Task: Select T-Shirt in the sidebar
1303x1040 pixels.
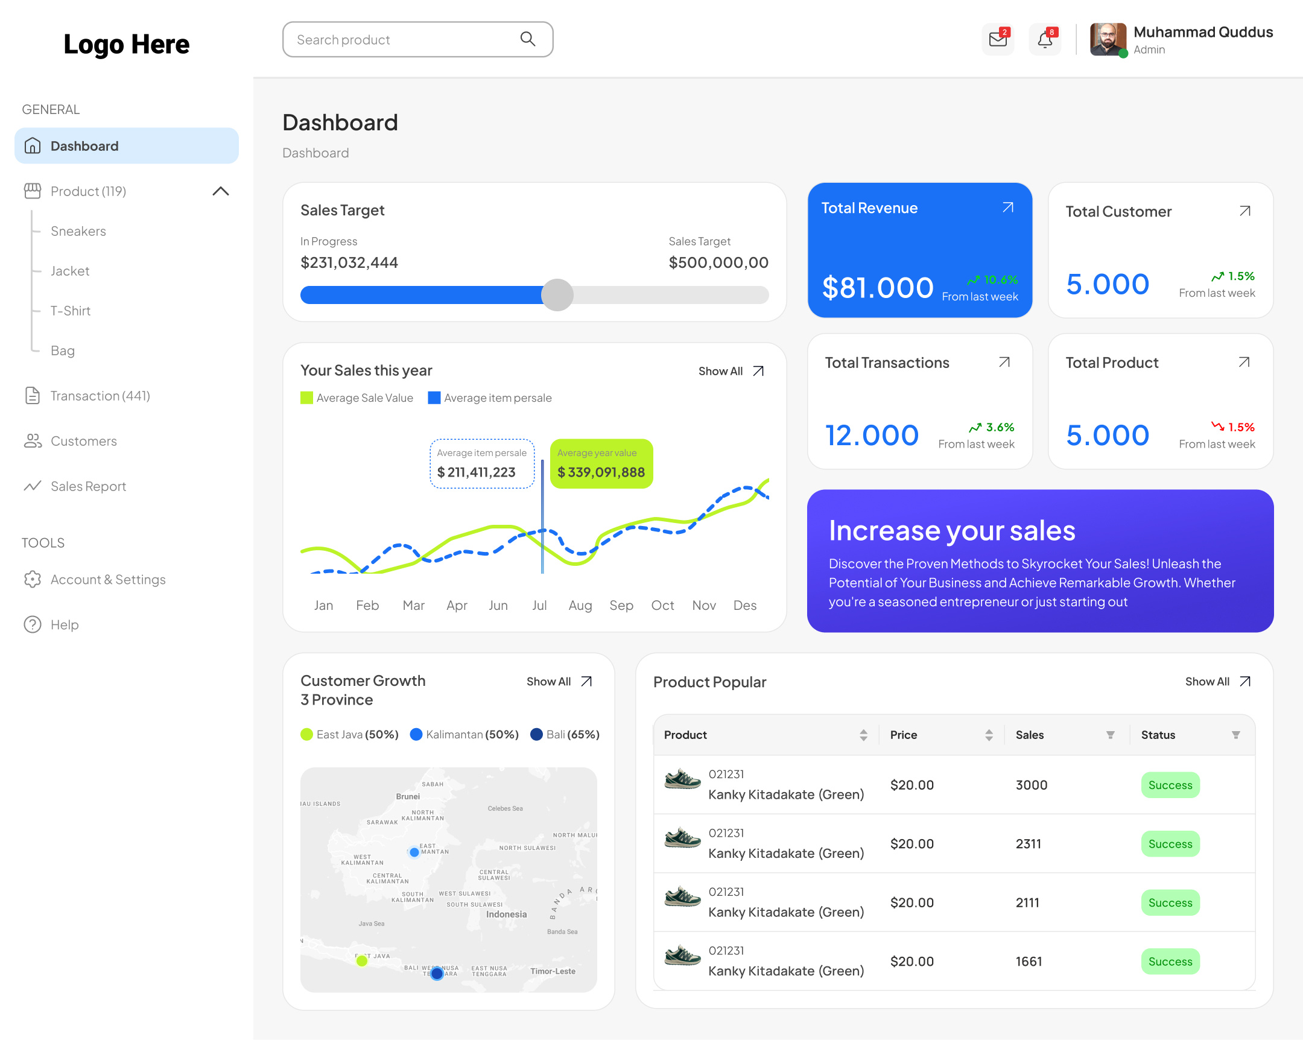Action: [x=69, y=311]
